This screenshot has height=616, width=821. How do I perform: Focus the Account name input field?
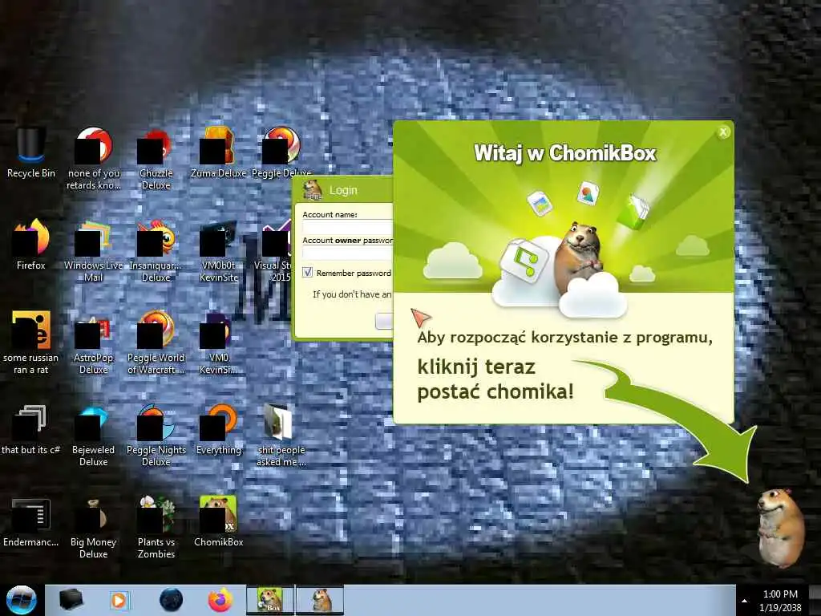click(348, 227)
